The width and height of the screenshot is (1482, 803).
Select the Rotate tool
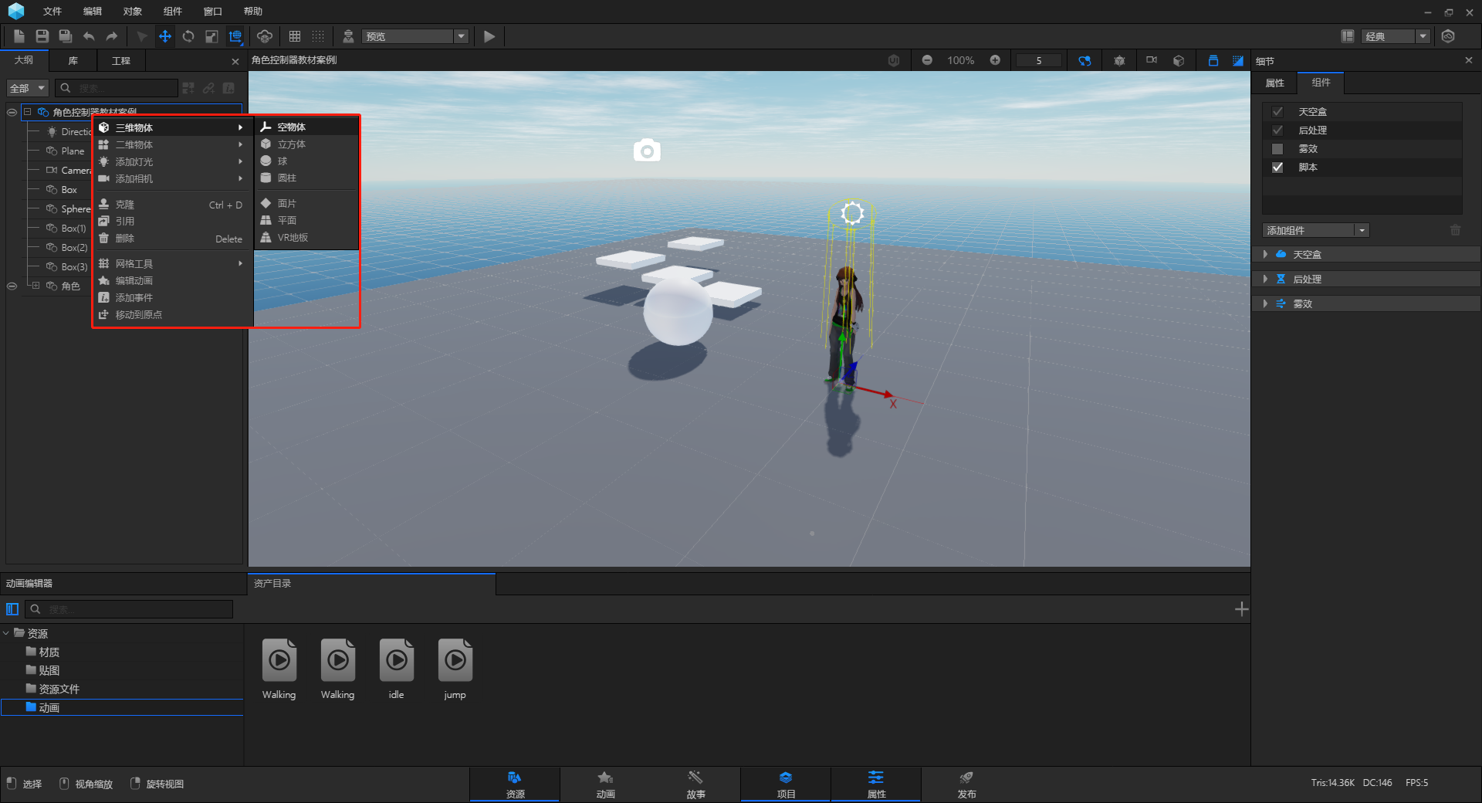tap(188, 36)
